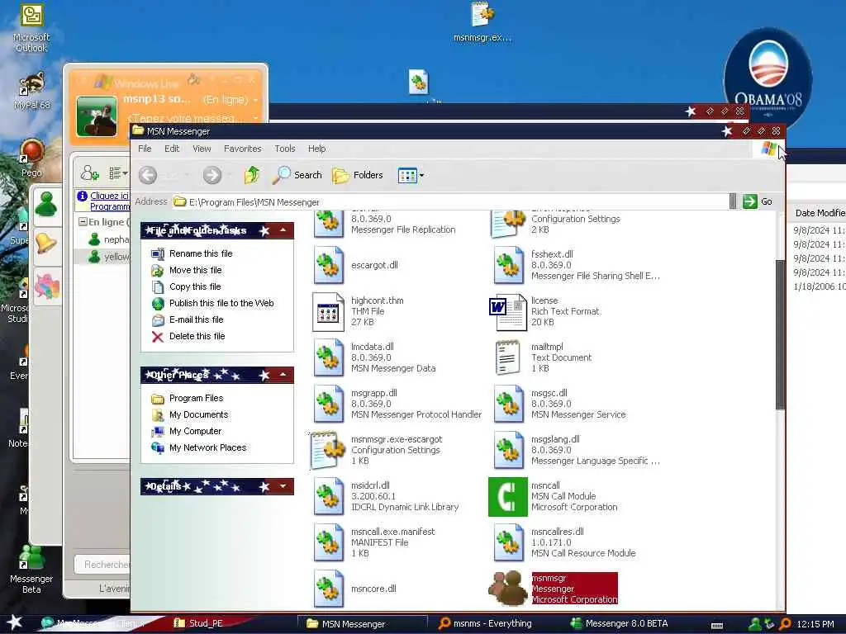The height and width of the screenshot is (634, 846).
Task: Open the View menu
Action: 202,149
